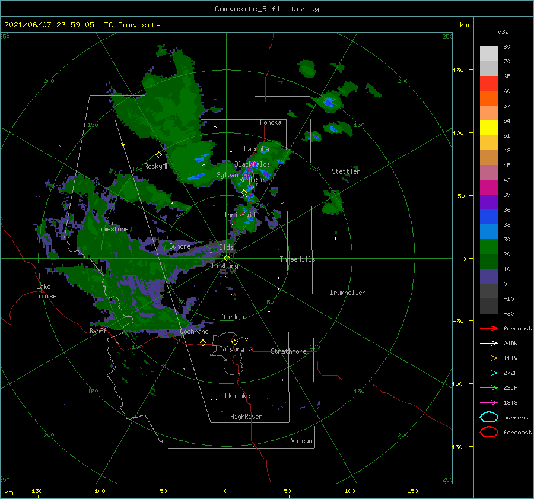Click the Lake Louise label
Screen dimensions: 534x499
point(46,291)
